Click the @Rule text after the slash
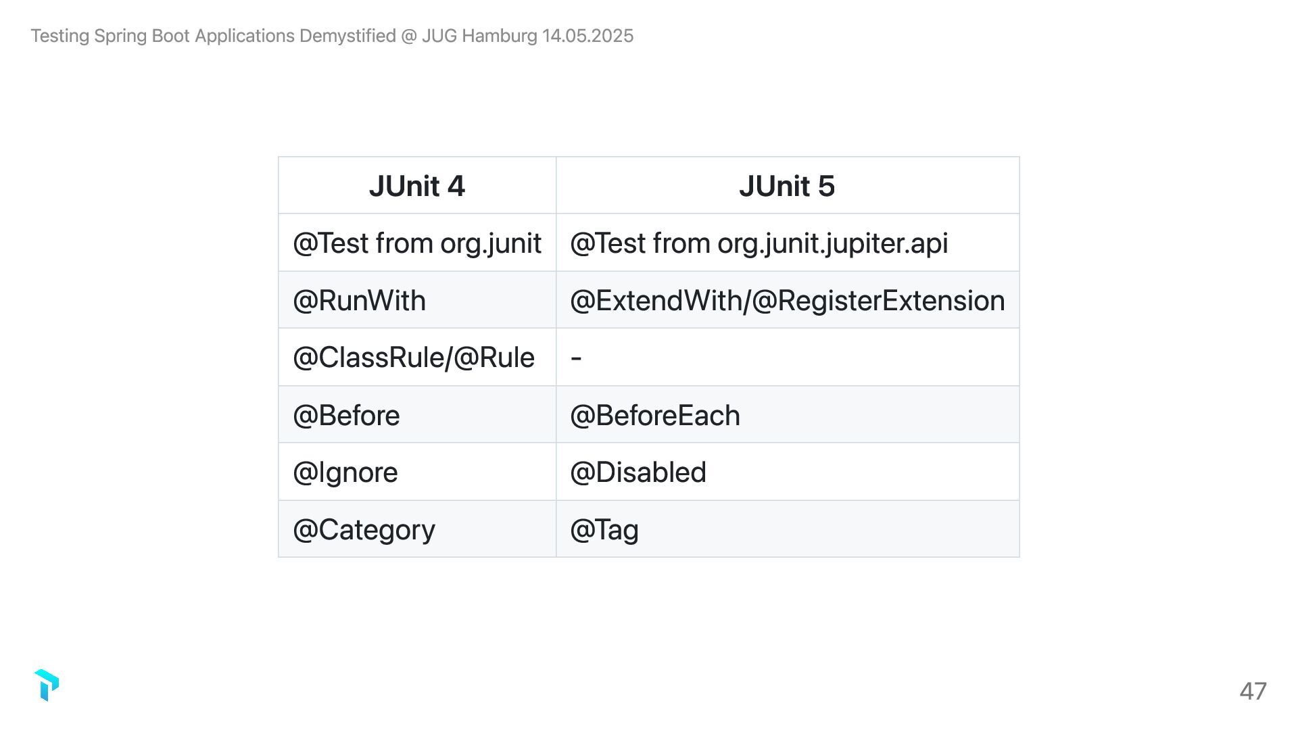The image size is (1298, 730). (x=494, y=358)
